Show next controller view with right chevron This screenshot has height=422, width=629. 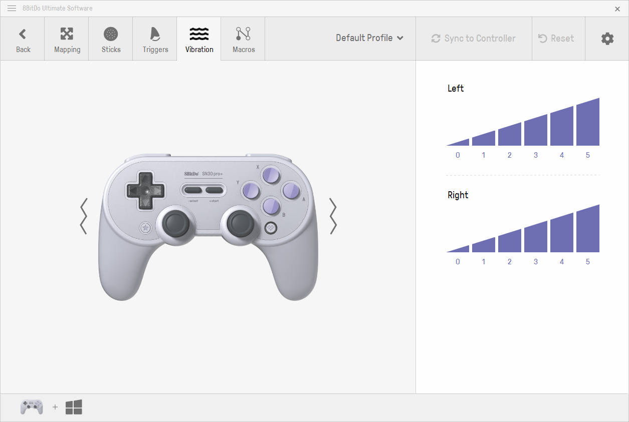pos(333,216)
